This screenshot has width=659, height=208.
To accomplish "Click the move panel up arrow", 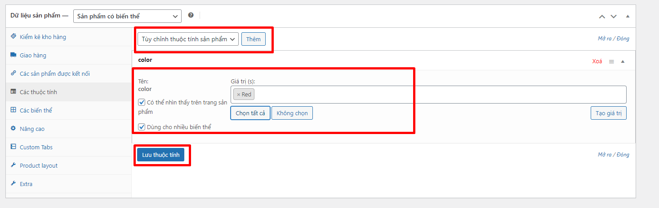I will [x=602, y=16].
